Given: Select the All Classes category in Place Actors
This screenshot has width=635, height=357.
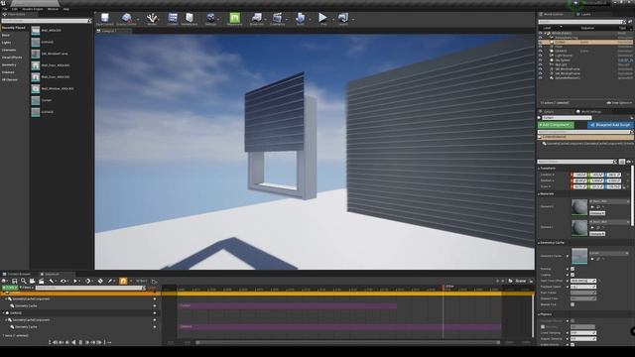Looking at the screenshot, I should tap(9, 79).
